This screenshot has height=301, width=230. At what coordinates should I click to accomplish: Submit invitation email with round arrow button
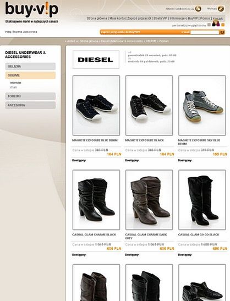tap(222, 32)
